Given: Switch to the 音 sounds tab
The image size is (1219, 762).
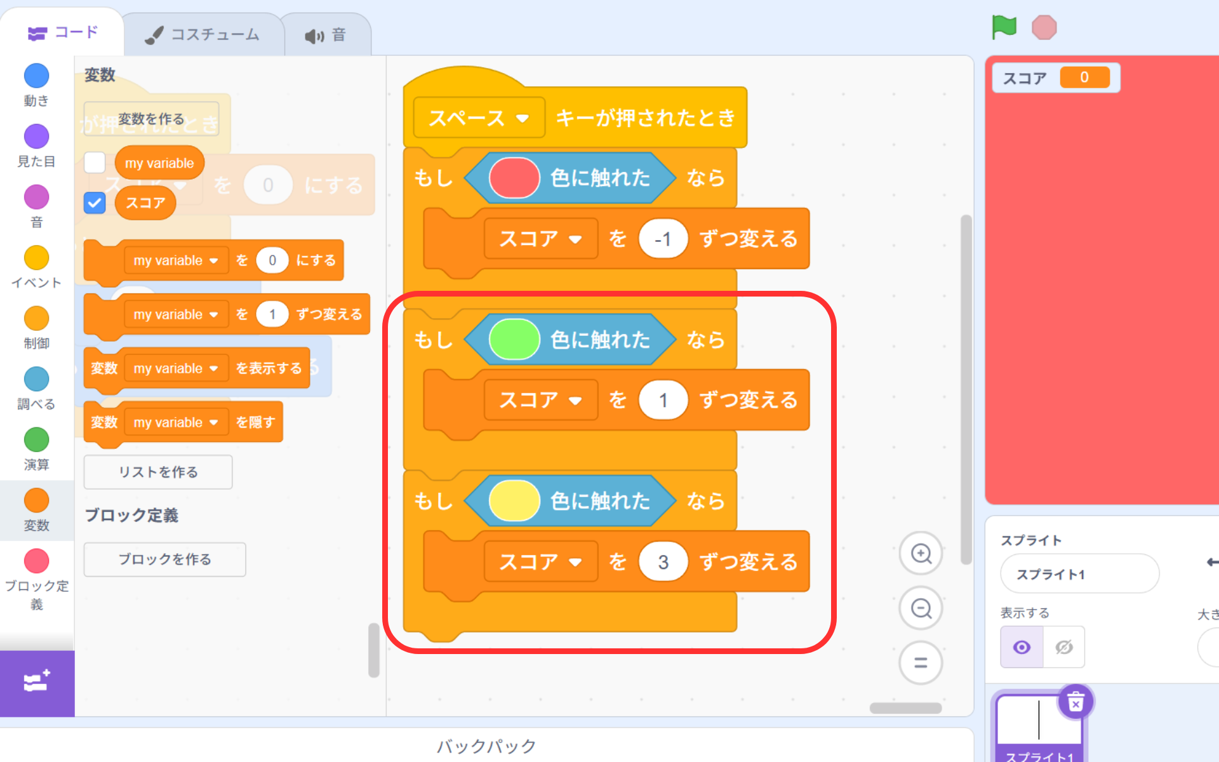Looking at the screenshot, I should coord(326,36).
